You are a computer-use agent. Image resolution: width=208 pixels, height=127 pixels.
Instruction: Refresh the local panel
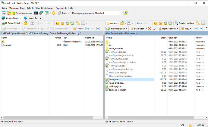tap(72, 23)
